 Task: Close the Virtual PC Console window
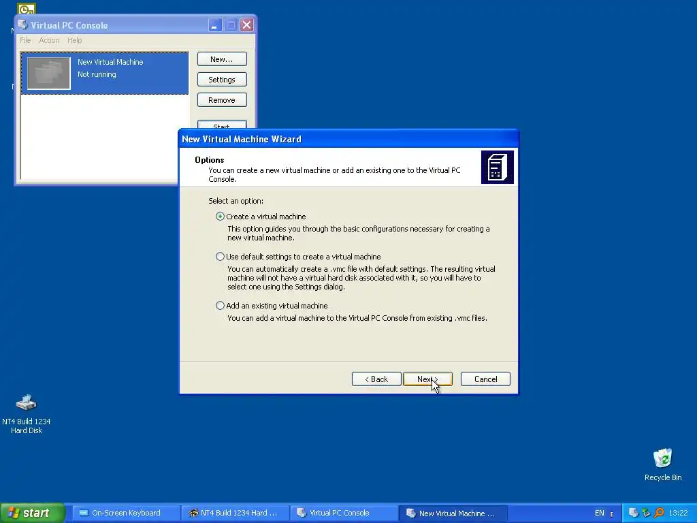[246, 25]
